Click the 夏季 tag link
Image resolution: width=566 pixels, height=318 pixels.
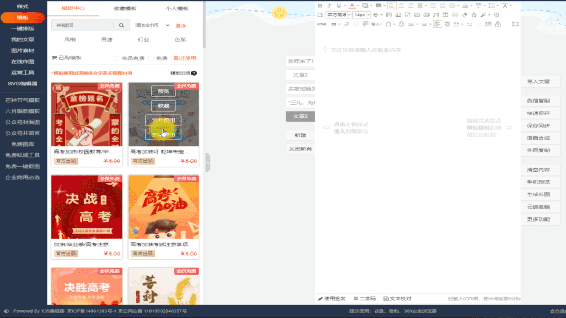pos(181,26)
